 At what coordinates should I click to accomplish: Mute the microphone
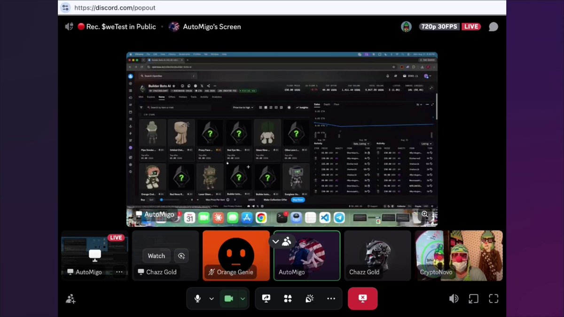(198, 299)
